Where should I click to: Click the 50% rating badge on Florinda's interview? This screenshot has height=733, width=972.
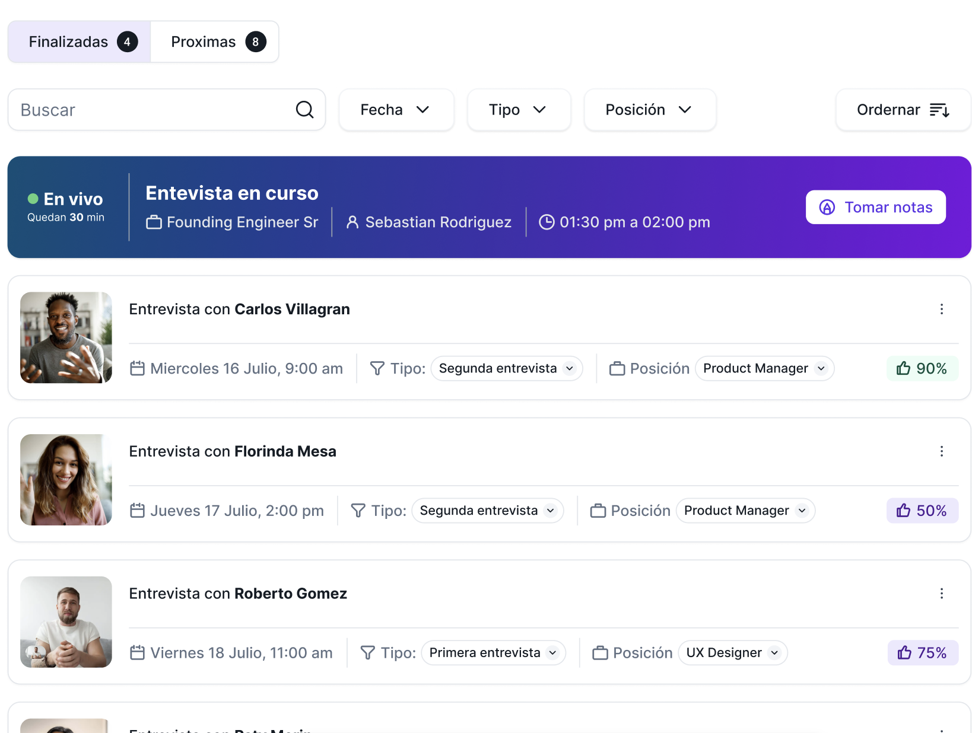coord(922,510)
